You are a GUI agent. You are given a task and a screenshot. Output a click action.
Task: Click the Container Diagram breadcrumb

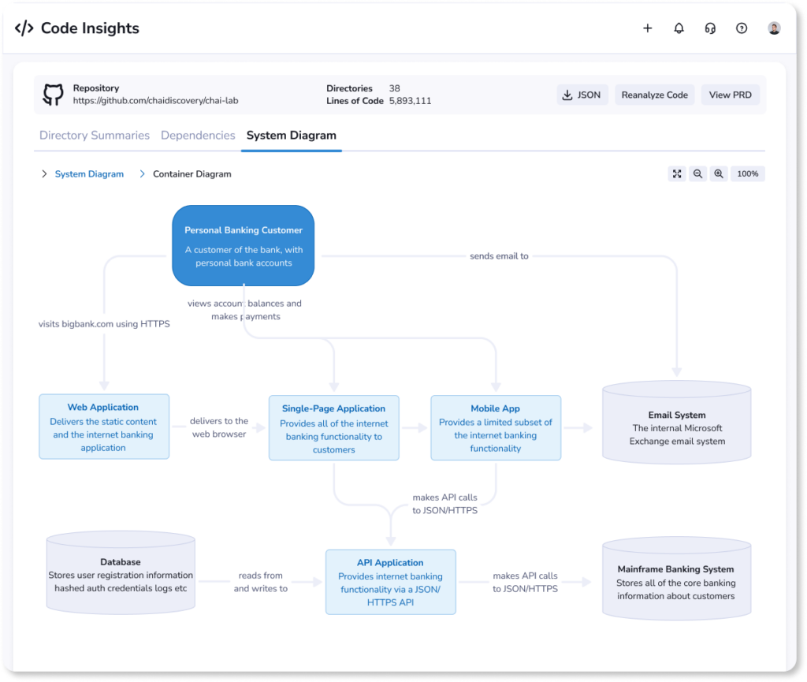click(x=192, y=174)
